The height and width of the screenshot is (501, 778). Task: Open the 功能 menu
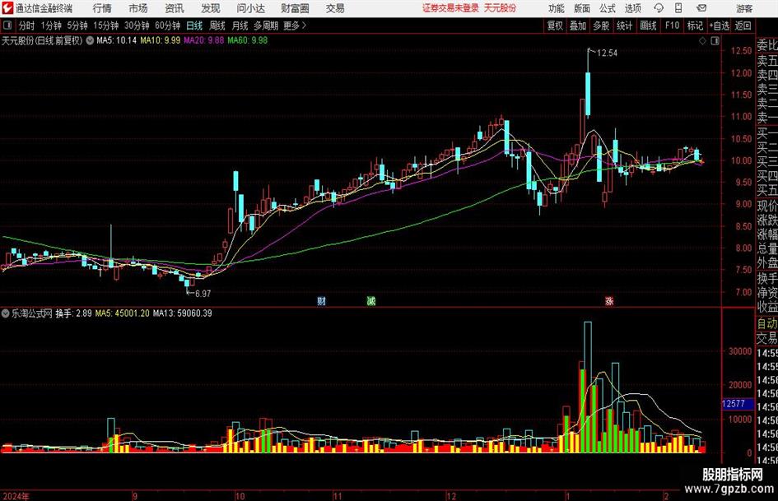(557, 8)
